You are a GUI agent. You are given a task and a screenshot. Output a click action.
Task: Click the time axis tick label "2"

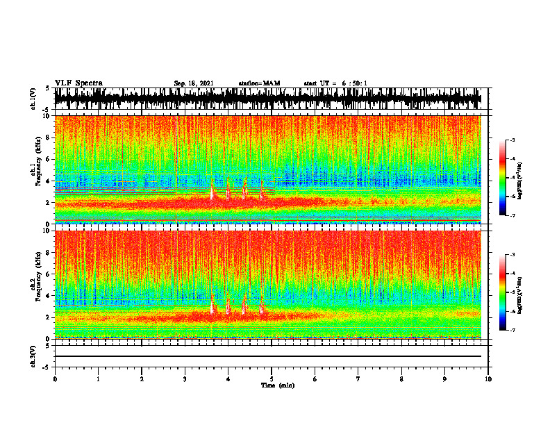click(x=142, y=379)
